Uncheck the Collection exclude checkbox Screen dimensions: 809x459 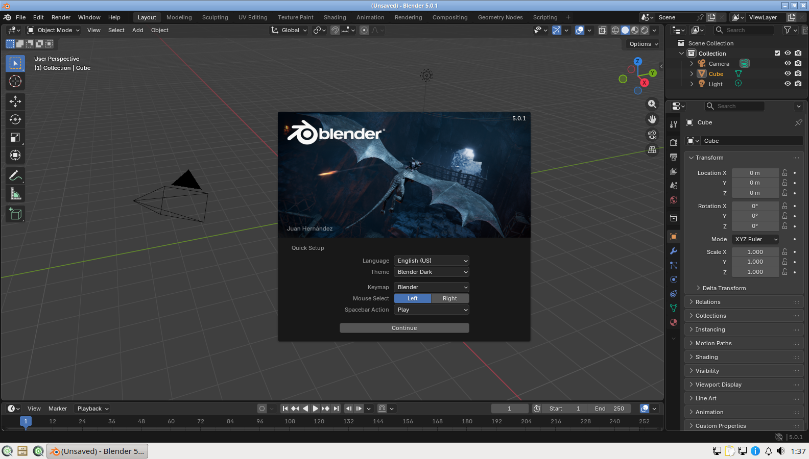tap(777, 53)
